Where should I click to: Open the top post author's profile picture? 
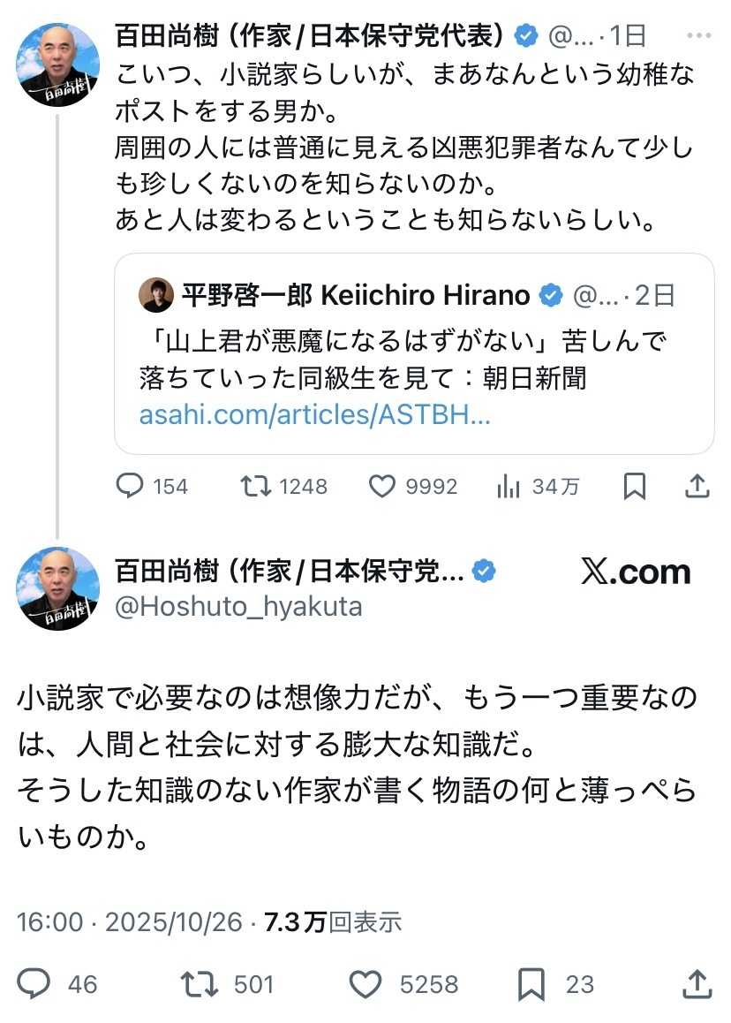pyautogui.click(x=59, y=65)
